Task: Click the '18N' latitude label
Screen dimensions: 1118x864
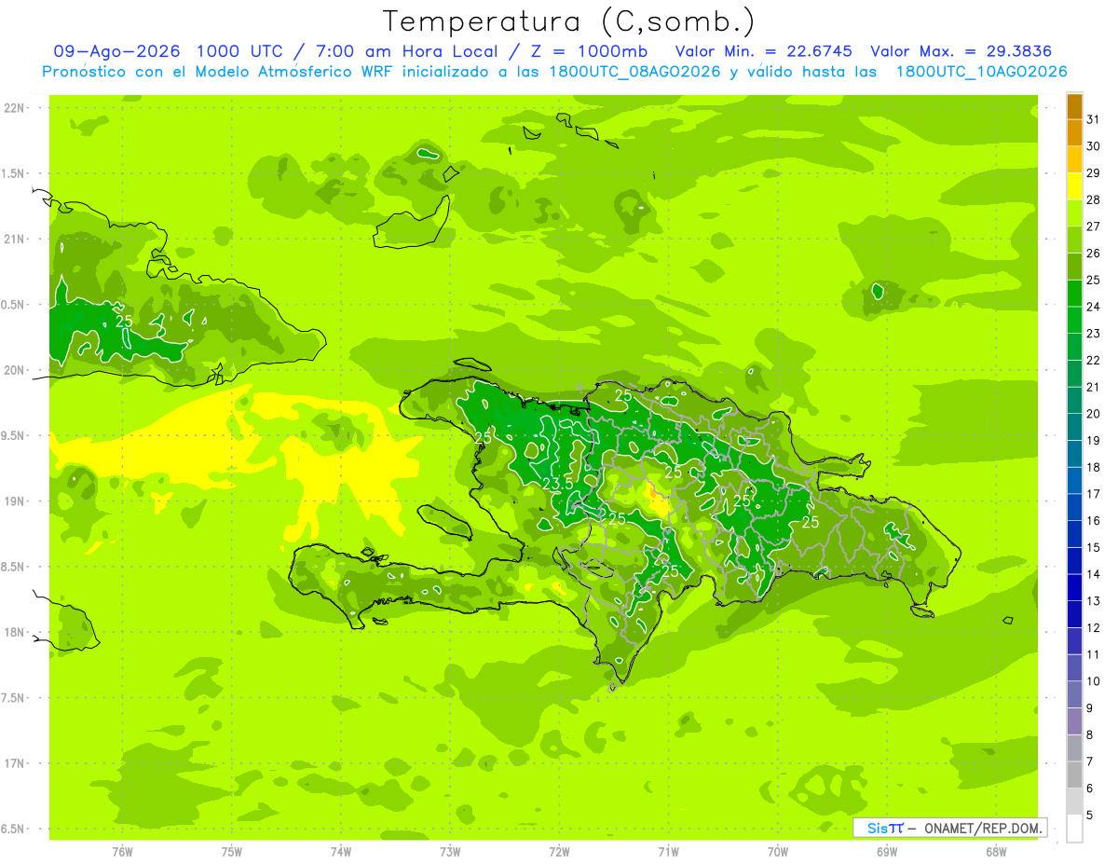Action: (x=16, y=633)
